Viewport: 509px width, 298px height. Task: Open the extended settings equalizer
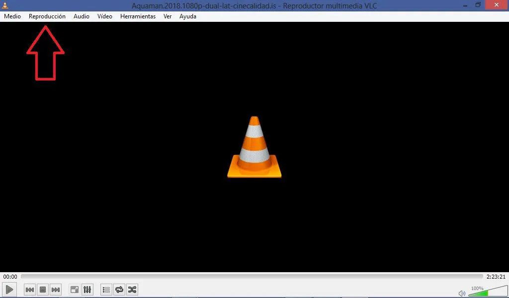[87, 290]
